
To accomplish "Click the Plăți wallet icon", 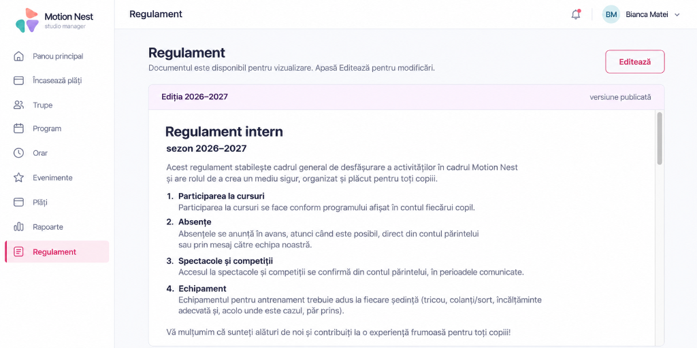I will [x=18, y=202].
